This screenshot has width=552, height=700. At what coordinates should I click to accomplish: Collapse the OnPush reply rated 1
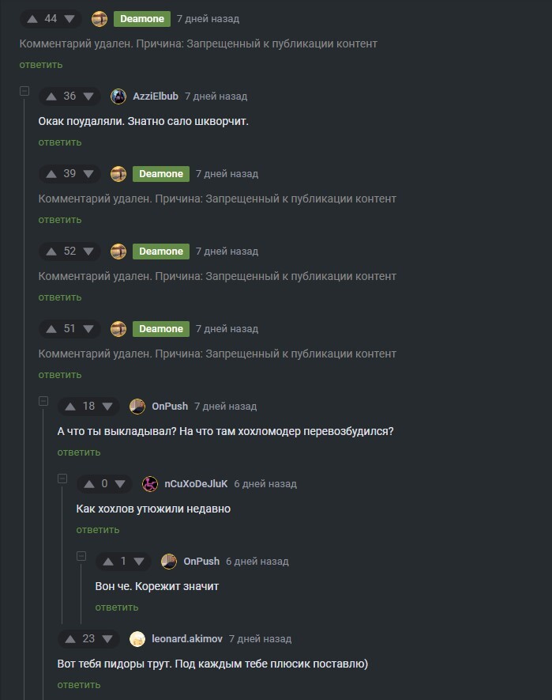pyautogui.click(x=81, y=556)
